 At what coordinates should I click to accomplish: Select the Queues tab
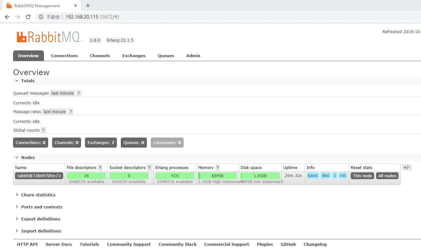pyautogui.click(x=166, y=56)
